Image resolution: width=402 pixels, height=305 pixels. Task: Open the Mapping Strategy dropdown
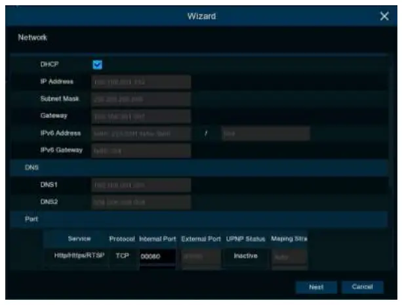point(289,256)
